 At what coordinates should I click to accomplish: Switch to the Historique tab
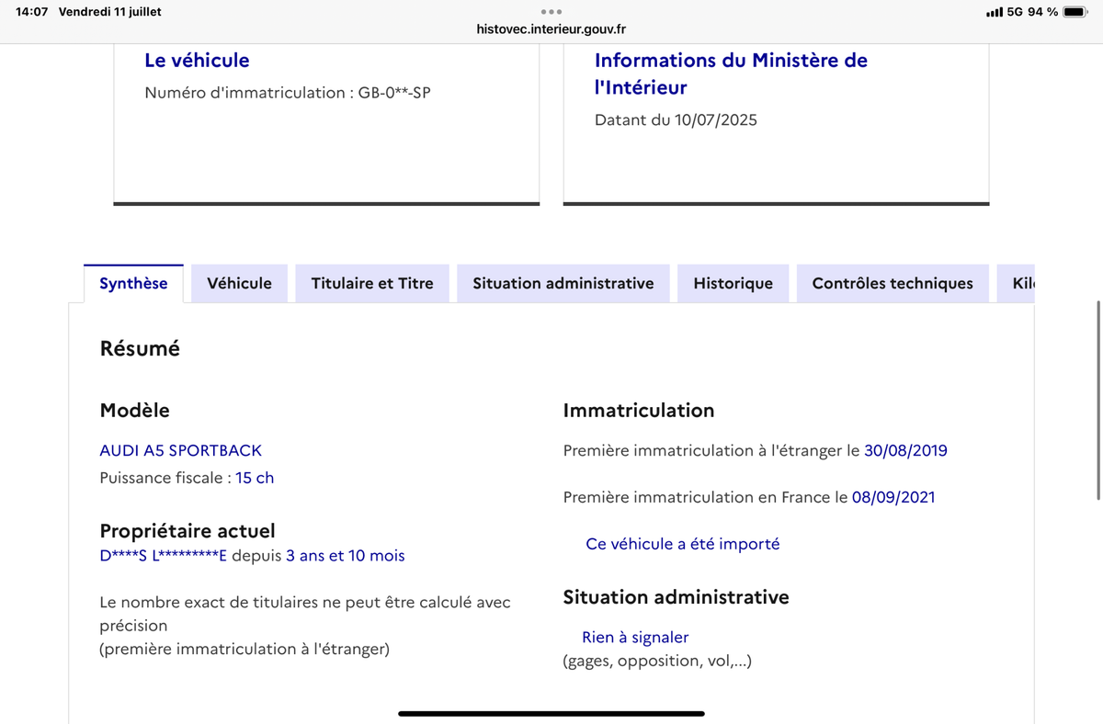click(733, 283)
